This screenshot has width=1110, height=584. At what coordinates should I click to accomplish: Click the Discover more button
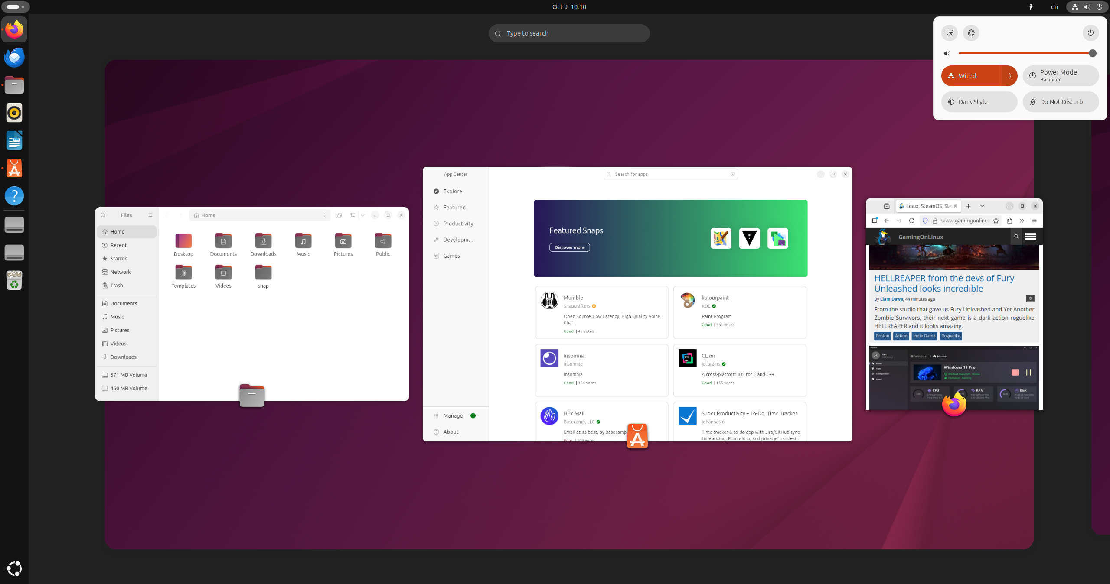coord(569,247)
